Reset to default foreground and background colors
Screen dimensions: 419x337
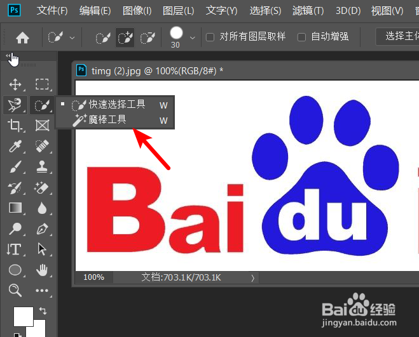(x=17, y=334)
